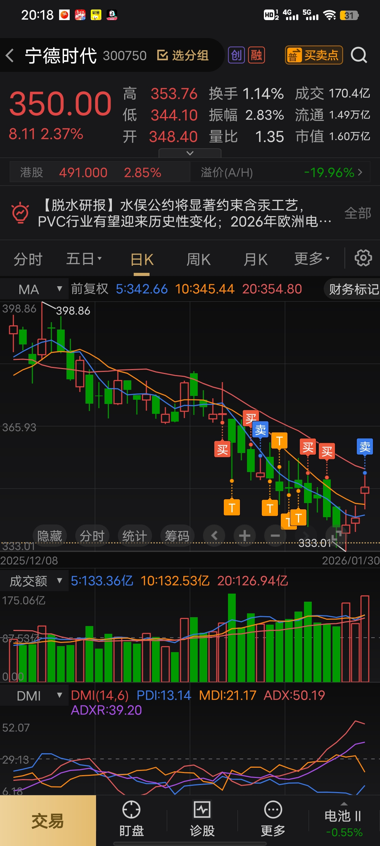Tap the 333.01 low price label
Image resolution: width=380 pixels, height=846 pixels.
tap(315, 543)
